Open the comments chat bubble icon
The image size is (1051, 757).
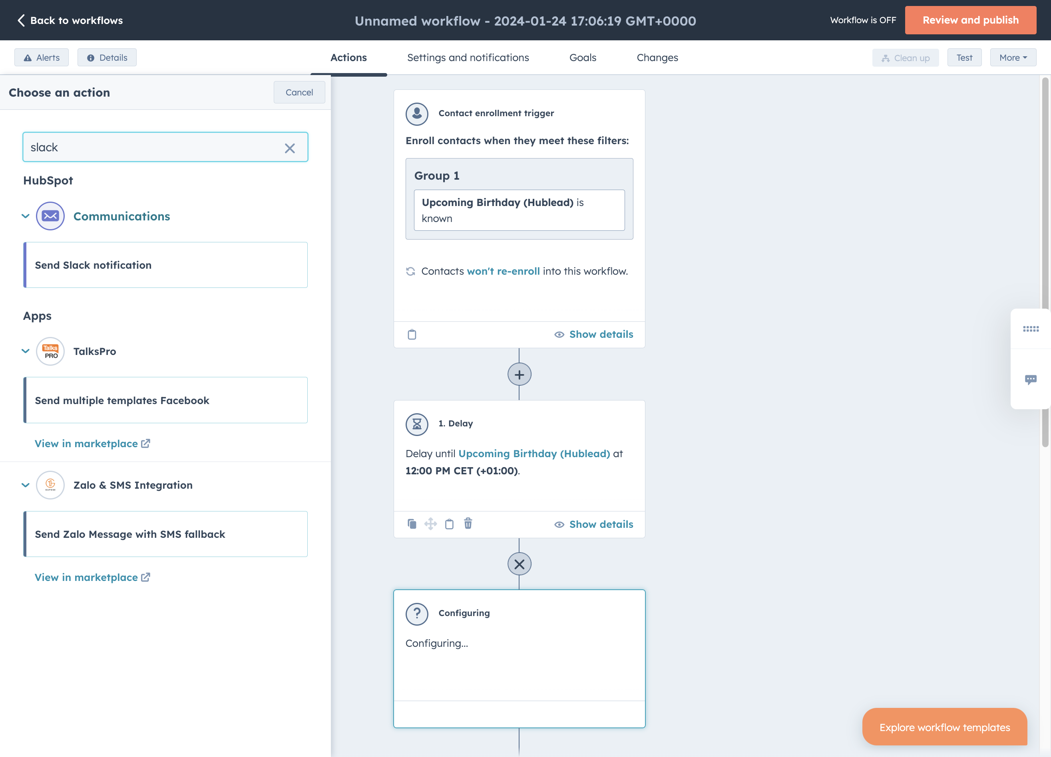pyautogui.click(x=1031, y=379)
